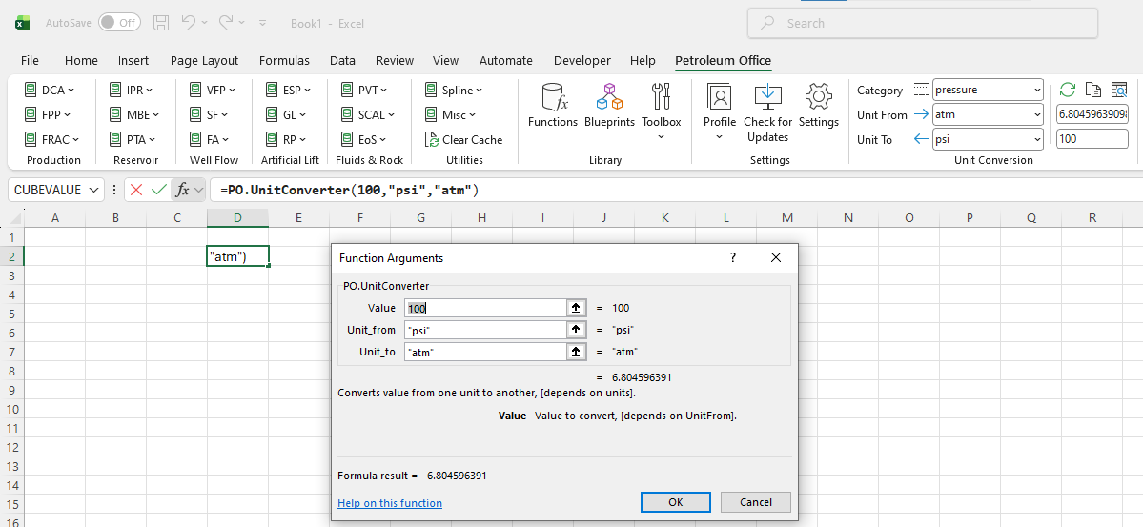The height and width of the screenshot is (527, 1143).
Task: Click the Save icon in title bar
Action: (162, 23)
